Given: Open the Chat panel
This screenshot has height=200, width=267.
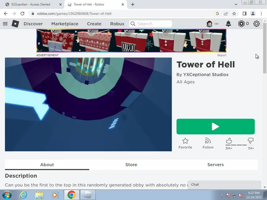Looking at the screenshot, I should click(224, 185).
